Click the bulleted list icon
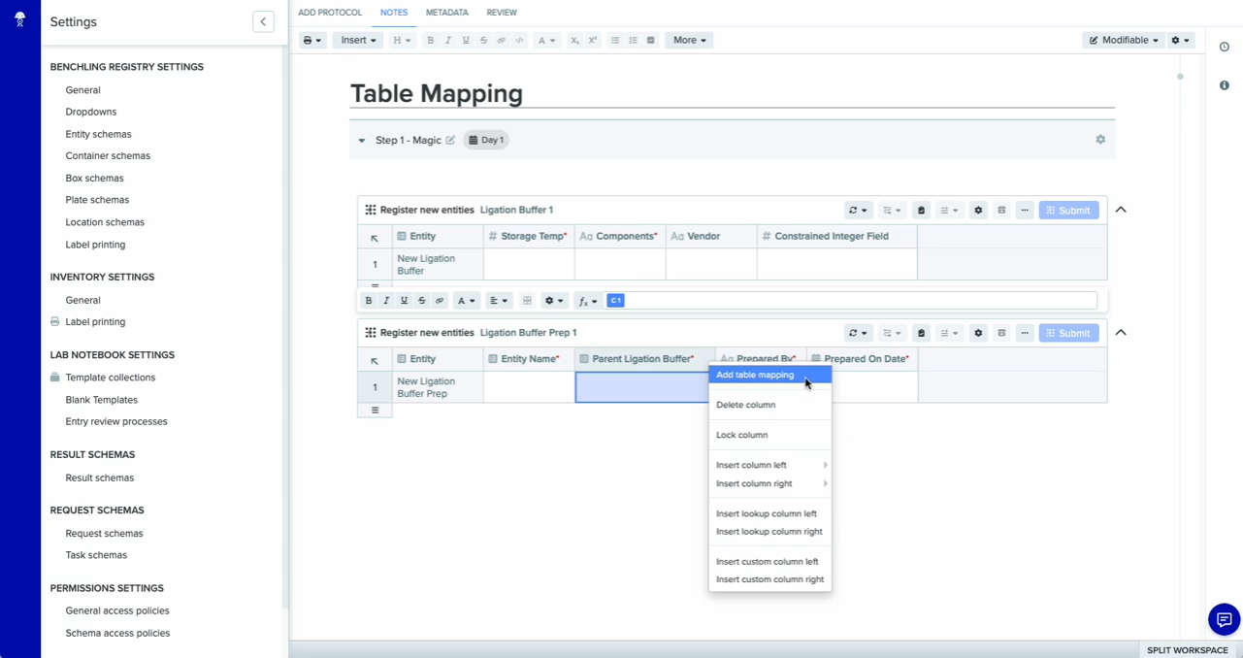The image size is (1243, 658). coord(614,41)
